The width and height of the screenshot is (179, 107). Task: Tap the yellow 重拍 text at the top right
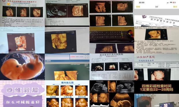pos(175,7)
